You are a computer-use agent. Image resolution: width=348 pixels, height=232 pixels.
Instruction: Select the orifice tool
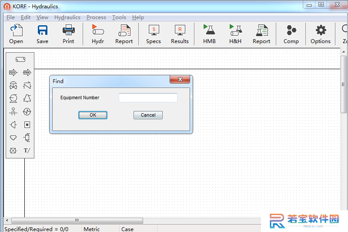(x=13, y=111)
